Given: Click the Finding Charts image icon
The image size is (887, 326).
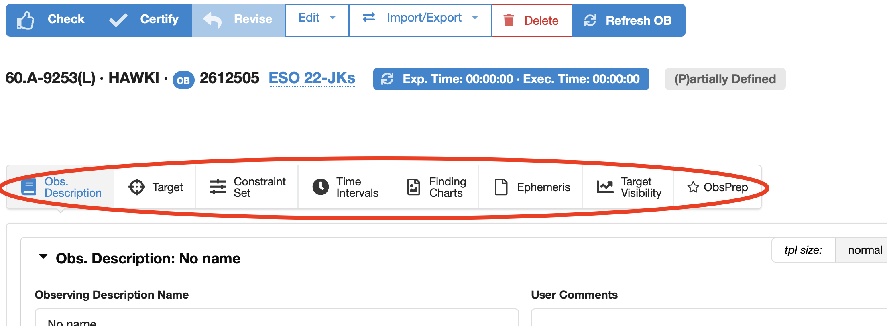Looking at the screenshot, I should (x=413, y=187).
